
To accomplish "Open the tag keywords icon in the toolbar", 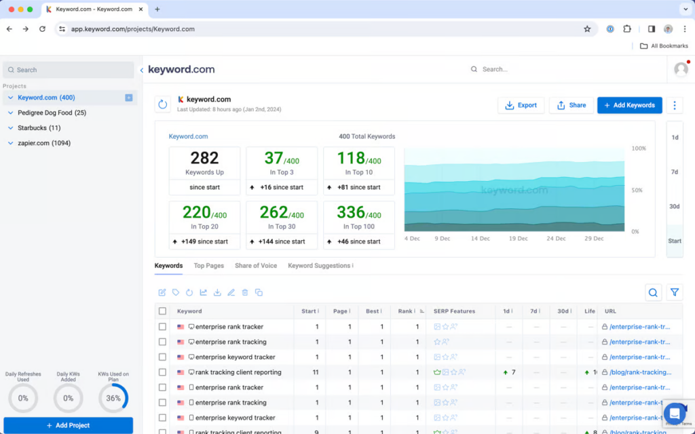I will coord(176,292).
